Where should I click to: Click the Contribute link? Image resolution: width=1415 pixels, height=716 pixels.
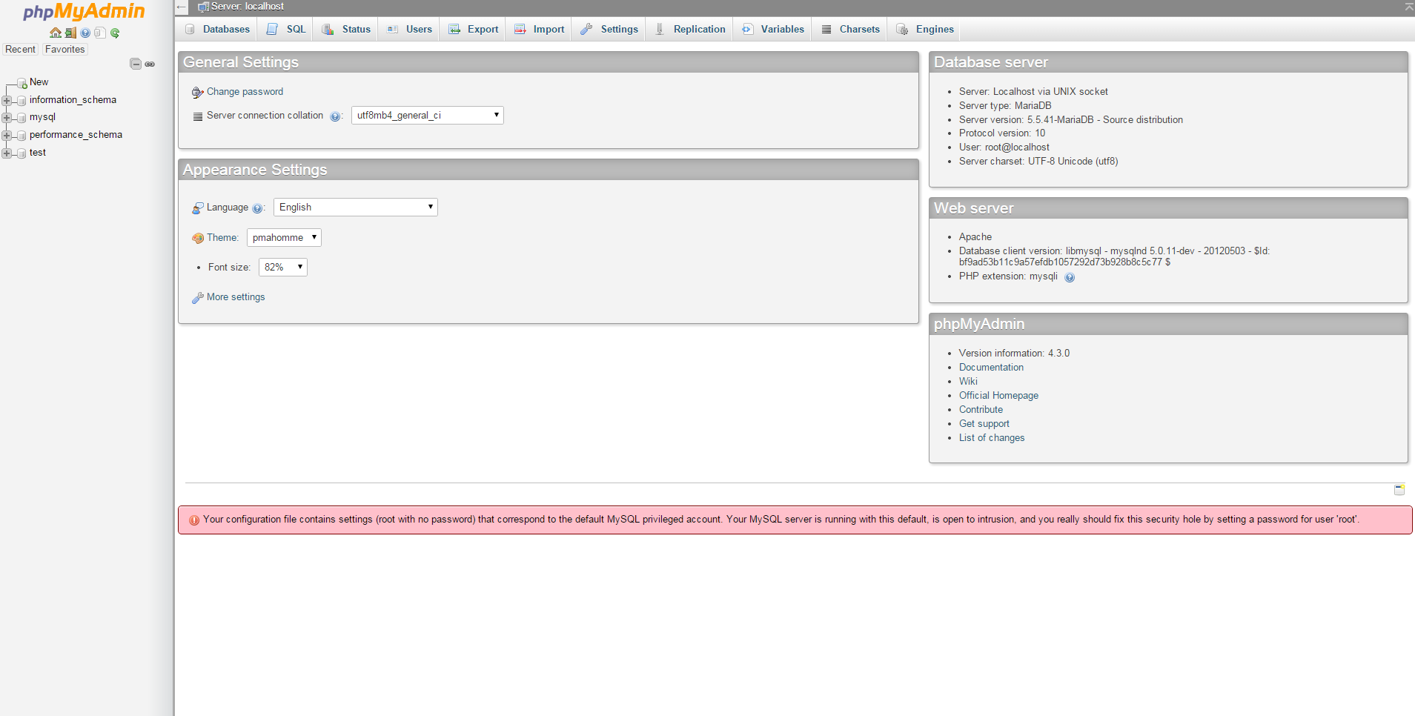tap(981, 409)
